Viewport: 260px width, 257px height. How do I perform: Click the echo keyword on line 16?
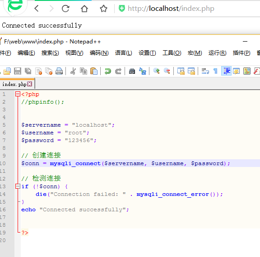click(x=28, y=209)
